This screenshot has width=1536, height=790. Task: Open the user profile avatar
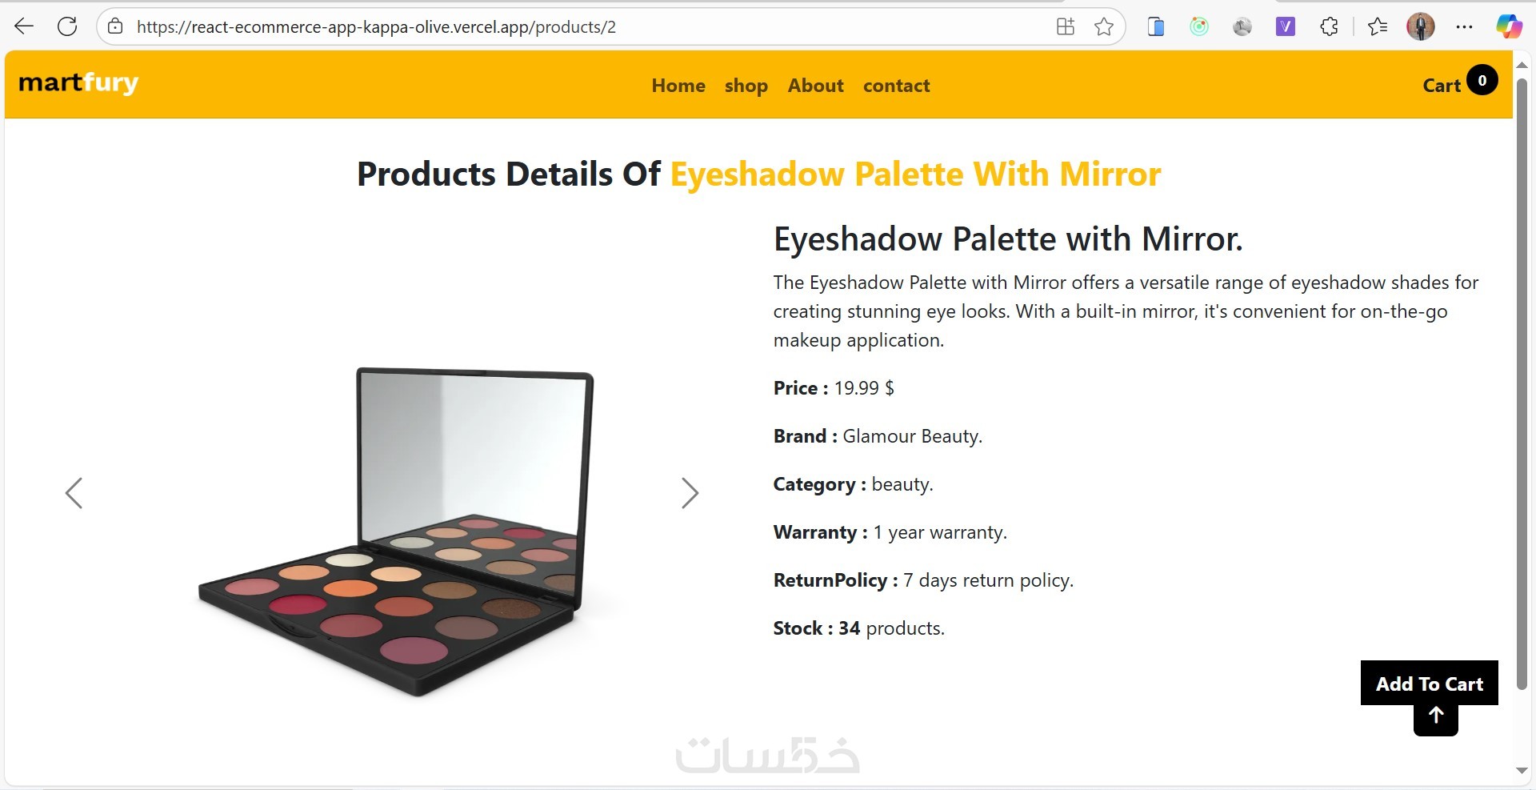tap(1420, 26)
